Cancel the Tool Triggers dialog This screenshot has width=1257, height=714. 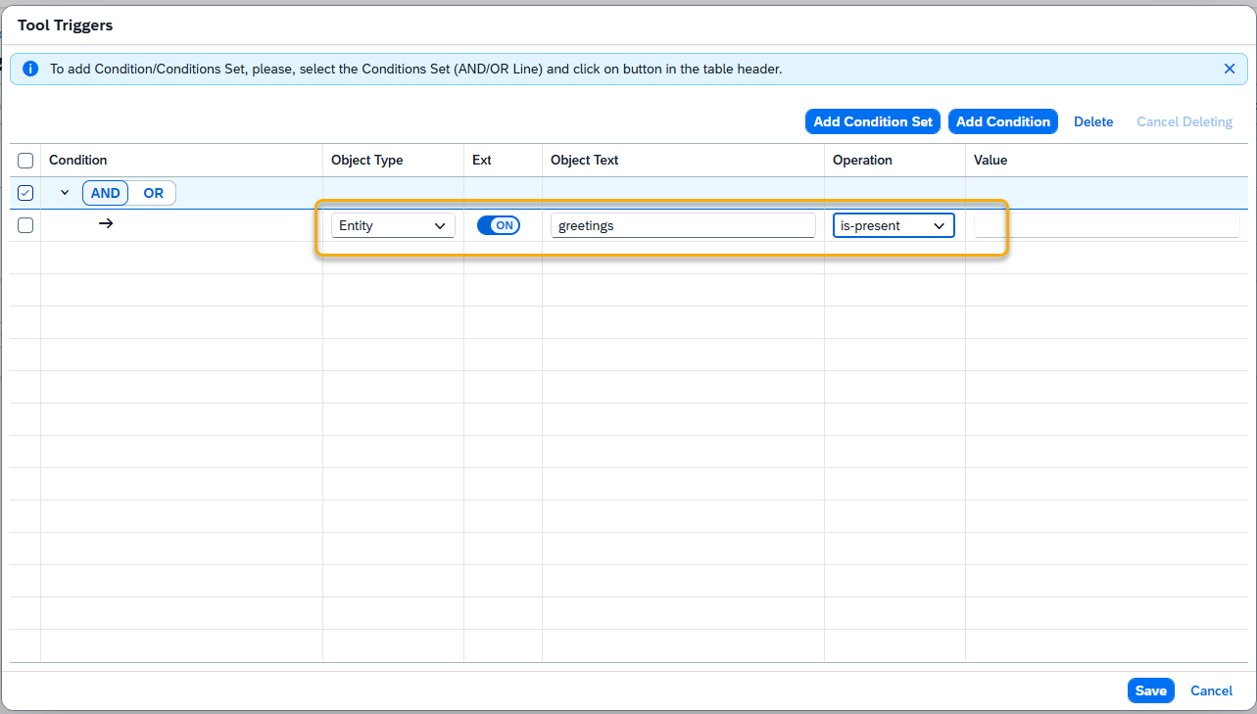coord(1211,690)
